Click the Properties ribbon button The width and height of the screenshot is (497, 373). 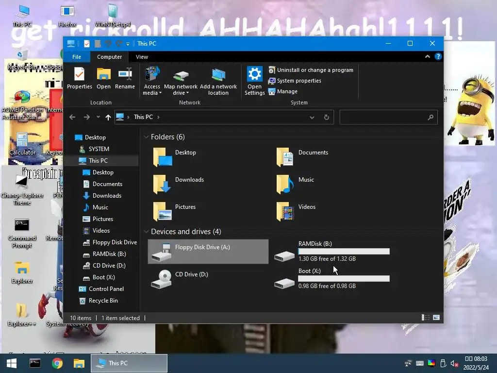point(79,78)
